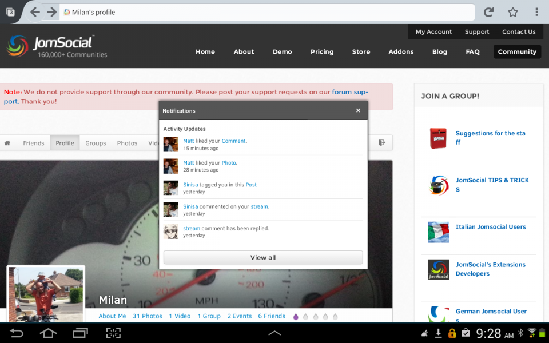This screenshot has width=549, height=343.
Task: Open the Blog menu item
Action: (439, 52)
